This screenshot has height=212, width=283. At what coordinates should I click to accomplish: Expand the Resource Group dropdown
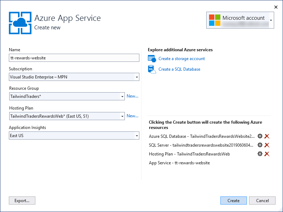click(122, 96)
